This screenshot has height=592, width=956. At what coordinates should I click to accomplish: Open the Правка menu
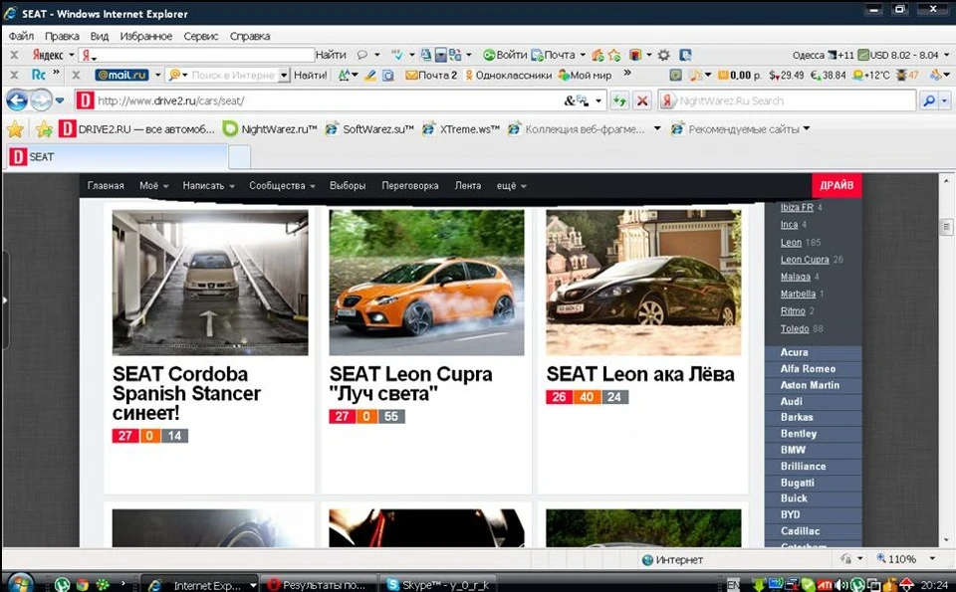tap(62, 36)
